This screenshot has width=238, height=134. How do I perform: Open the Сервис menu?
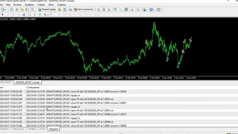coord(41,5)
